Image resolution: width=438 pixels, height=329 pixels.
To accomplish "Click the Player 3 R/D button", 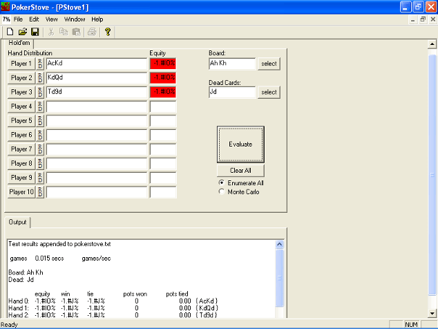I will tap(40, 92).
